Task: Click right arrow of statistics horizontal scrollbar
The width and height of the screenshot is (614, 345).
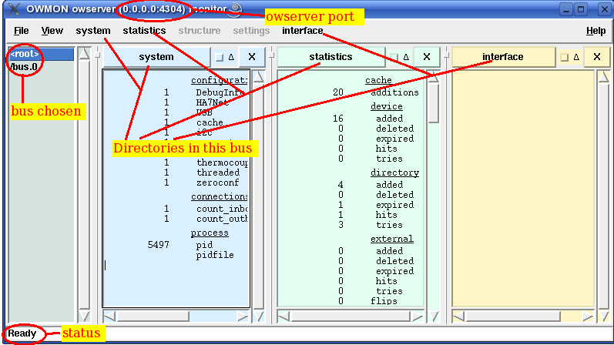Action: point(418,317)
